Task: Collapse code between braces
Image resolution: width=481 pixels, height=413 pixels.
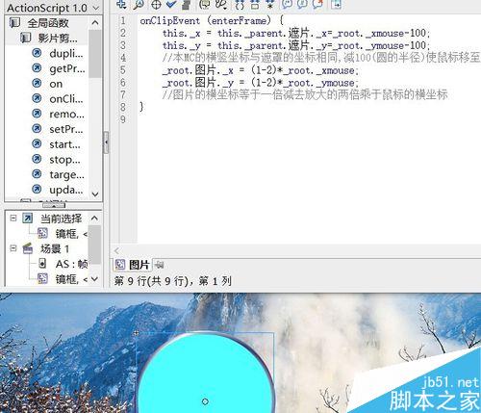Action: [x=240, y=4]
